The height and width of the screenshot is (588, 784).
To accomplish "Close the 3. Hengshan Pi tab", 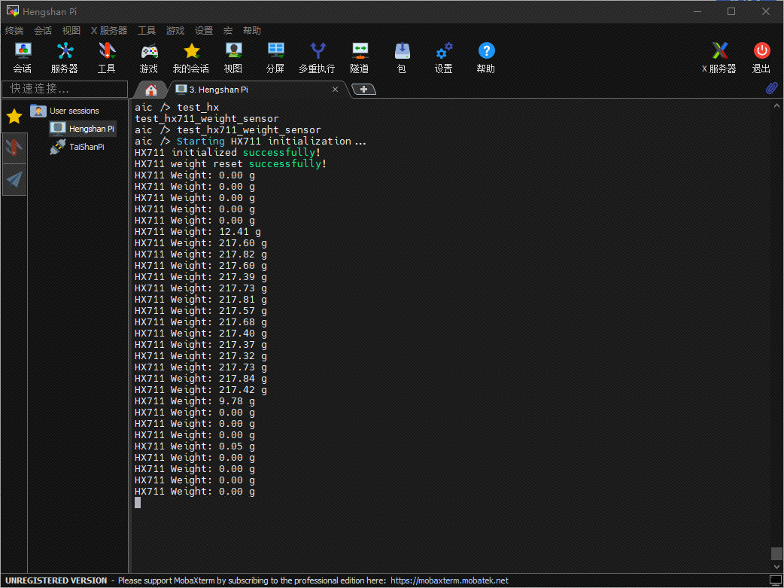I will tap(335, 90).
